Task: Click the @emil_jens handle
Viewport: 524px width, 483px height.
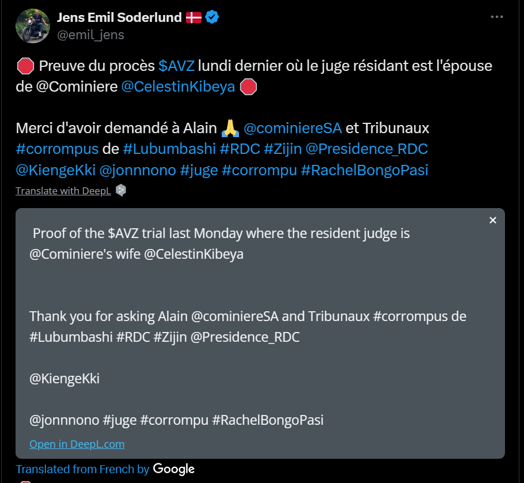Action: (90, 35)
